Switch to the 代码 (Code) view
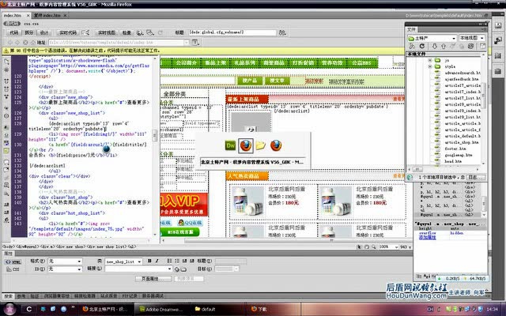 pyautogui.click(x=14, y=32)
